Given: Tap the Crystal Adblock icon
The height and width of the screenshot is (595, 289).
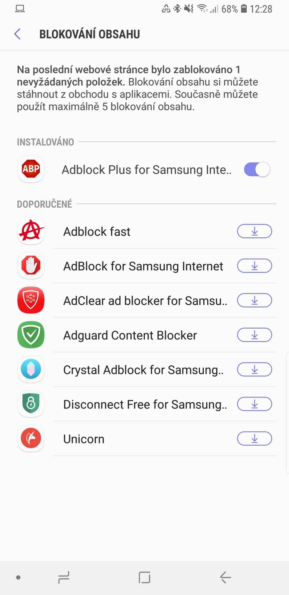Looking at the screenshot, I should coord(31,369).
